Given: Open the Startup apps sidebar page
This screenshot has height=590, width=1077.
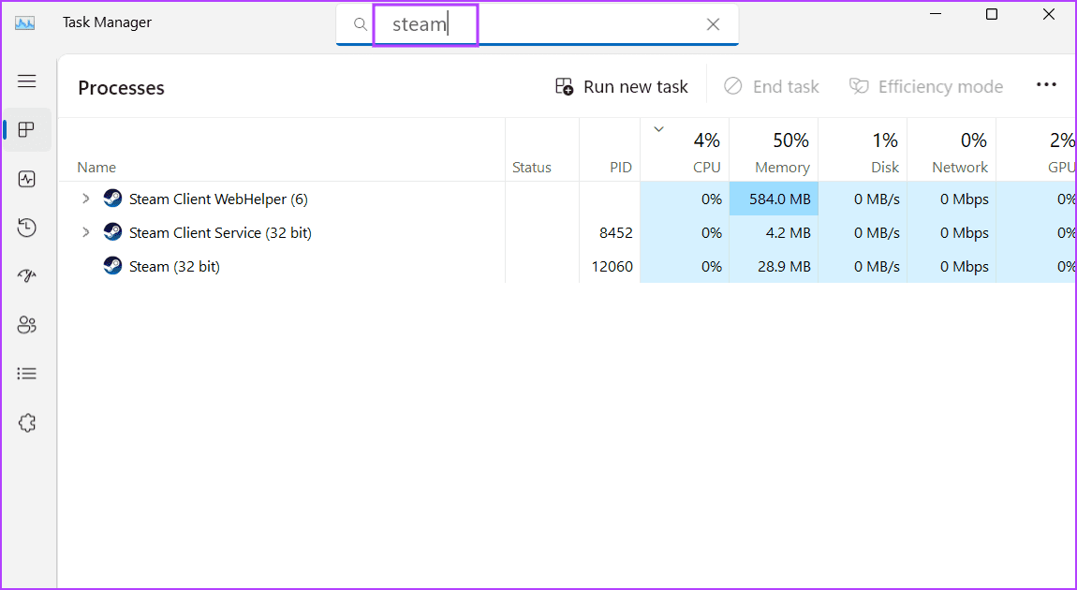Looking at the screenshot, I should tap(27, 276).
